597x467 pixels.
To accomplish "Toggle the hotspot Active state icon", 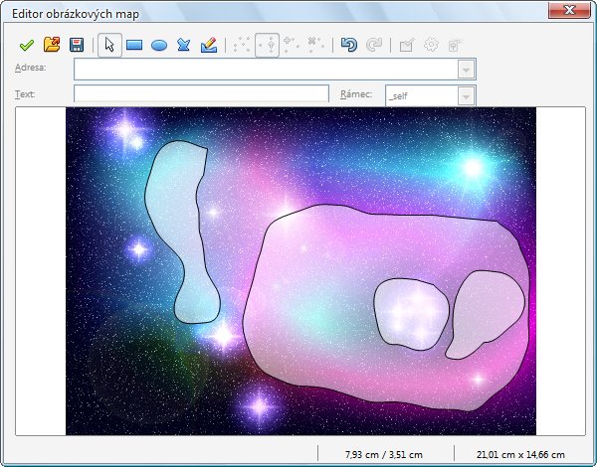I will [x=407, y=46].
